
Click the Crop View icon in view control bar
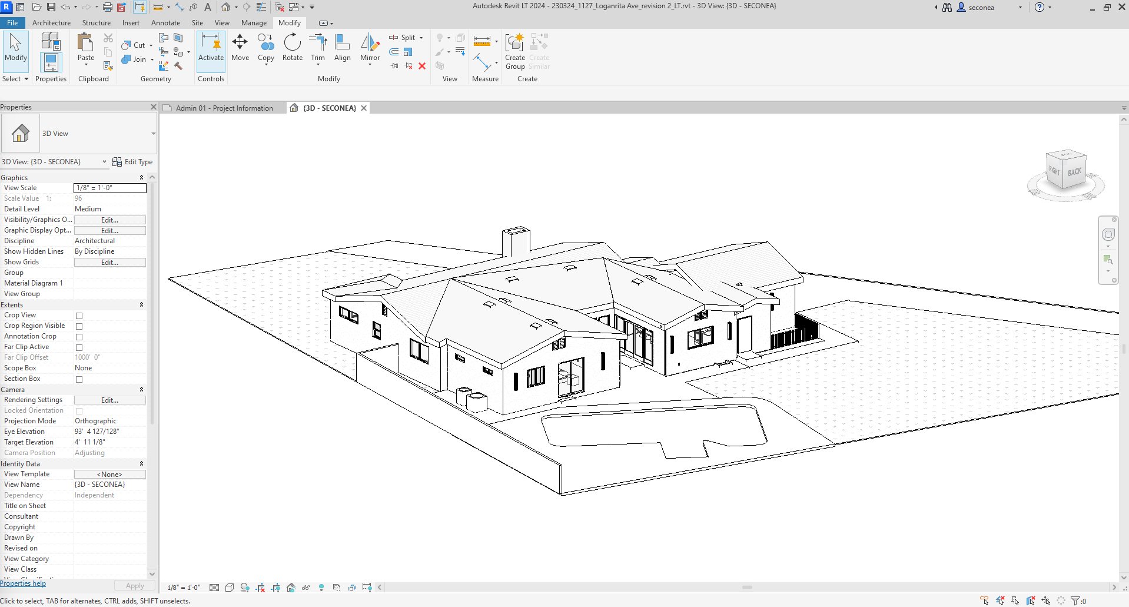pos(260,588)
